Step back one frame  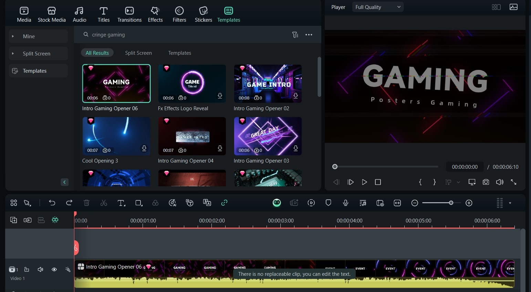click(336, 182)
